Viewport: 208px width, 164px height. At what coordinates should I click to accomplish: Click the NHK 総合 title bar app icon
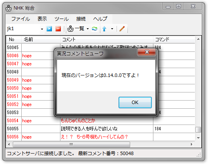point(9,8)
